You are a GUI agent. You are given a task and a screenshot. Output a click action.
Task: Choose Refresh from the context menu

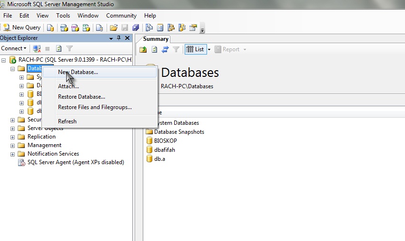99,121
